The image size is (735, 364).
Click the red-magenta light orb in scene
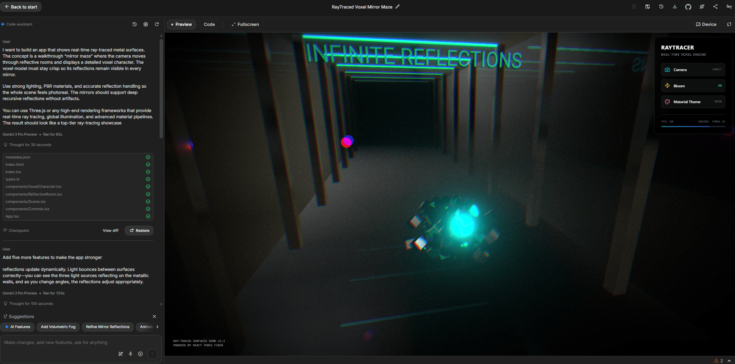point(347,141)
